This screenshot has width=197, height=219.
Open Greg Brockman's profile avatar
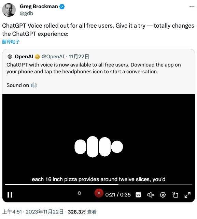click(x=9, y=10)
